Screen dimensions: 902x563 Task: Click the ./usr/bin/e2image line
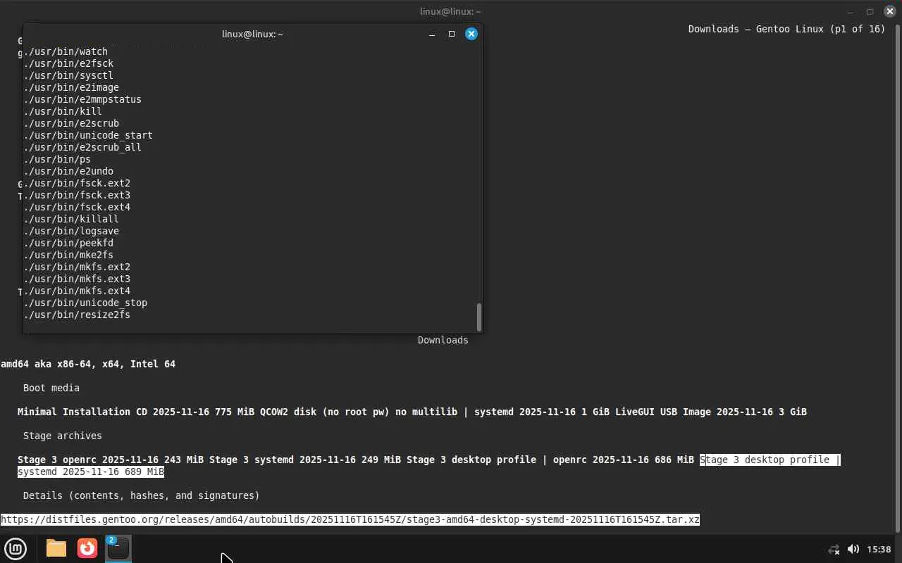coord(71,87)
